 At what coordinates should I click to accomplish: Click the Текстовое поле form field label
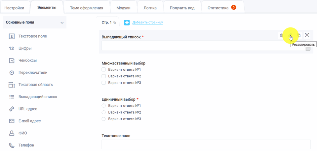(x=116, y=136)
